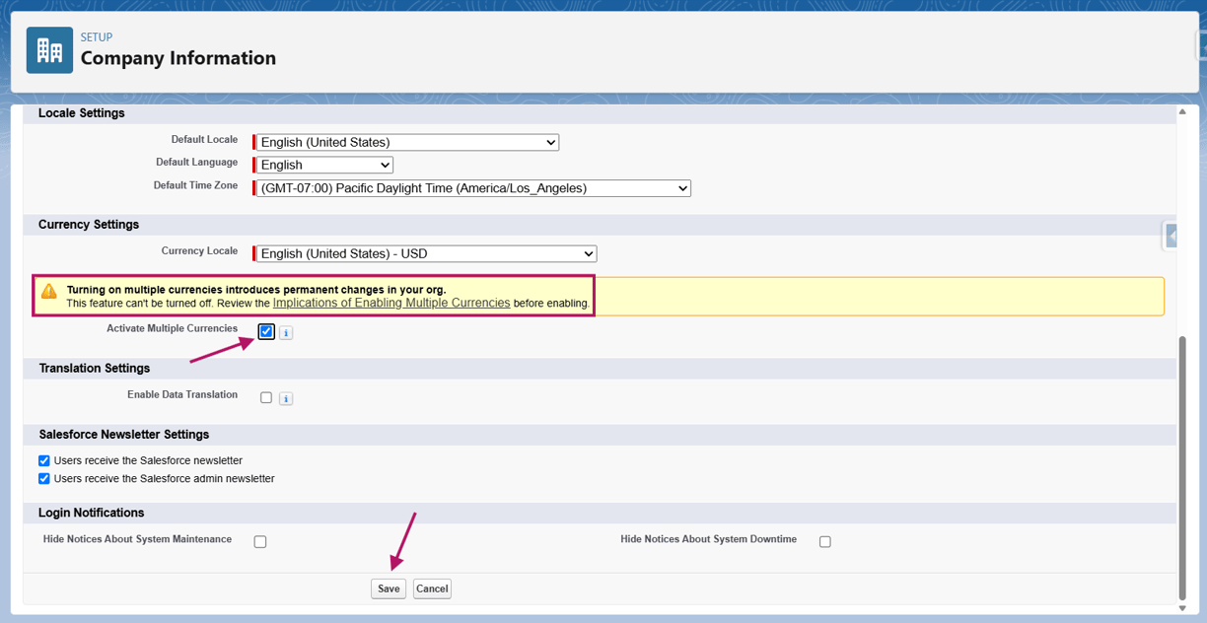Expand the collapsed side panel arrow

[1171, 237]
